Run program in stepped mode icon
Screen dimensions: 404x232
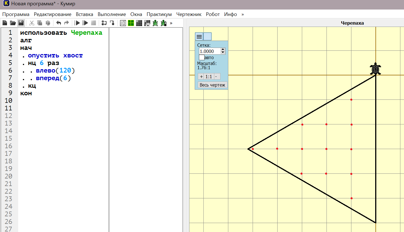[85, 23]
